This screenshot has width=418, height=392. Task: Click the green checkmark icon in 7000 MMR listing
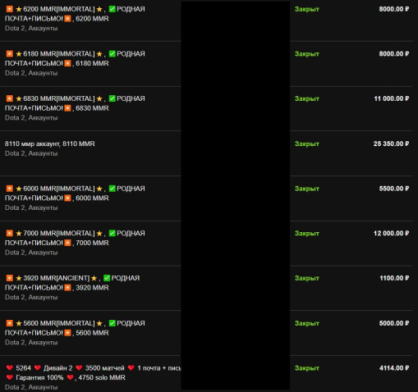[x=113, y=233]
